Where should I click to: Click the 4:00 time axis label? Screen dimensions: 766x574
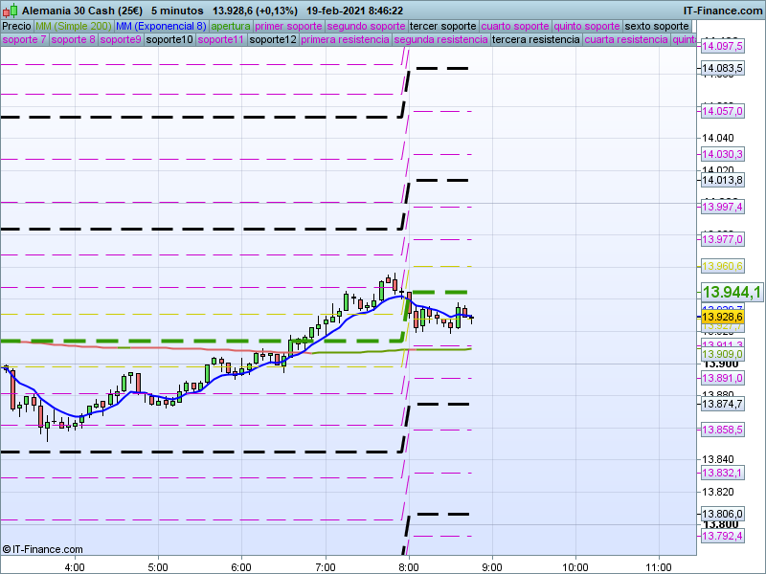[x=75, y=567]
